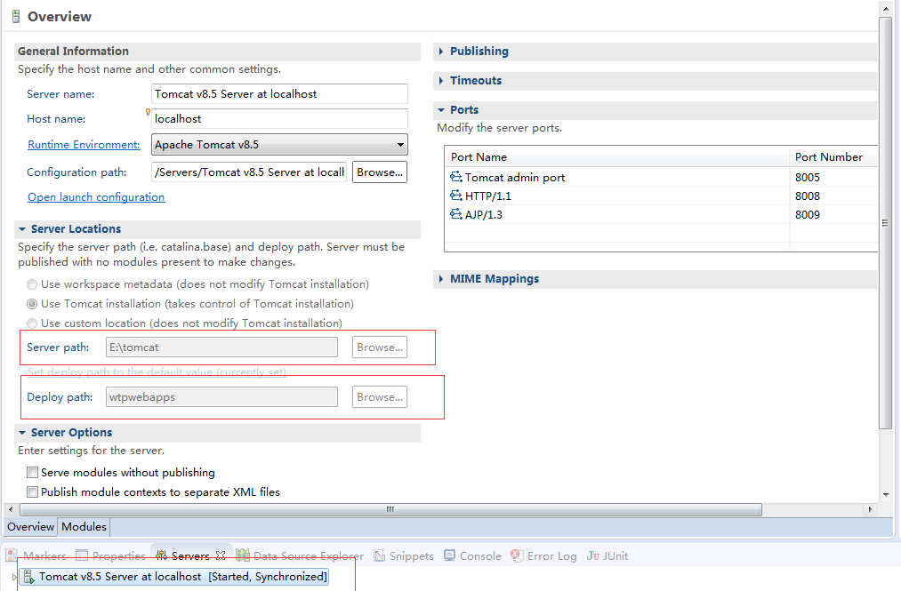
Task: Click the scroll-up arrow on vertical scrollbar
Action: (x=885, y=9)
